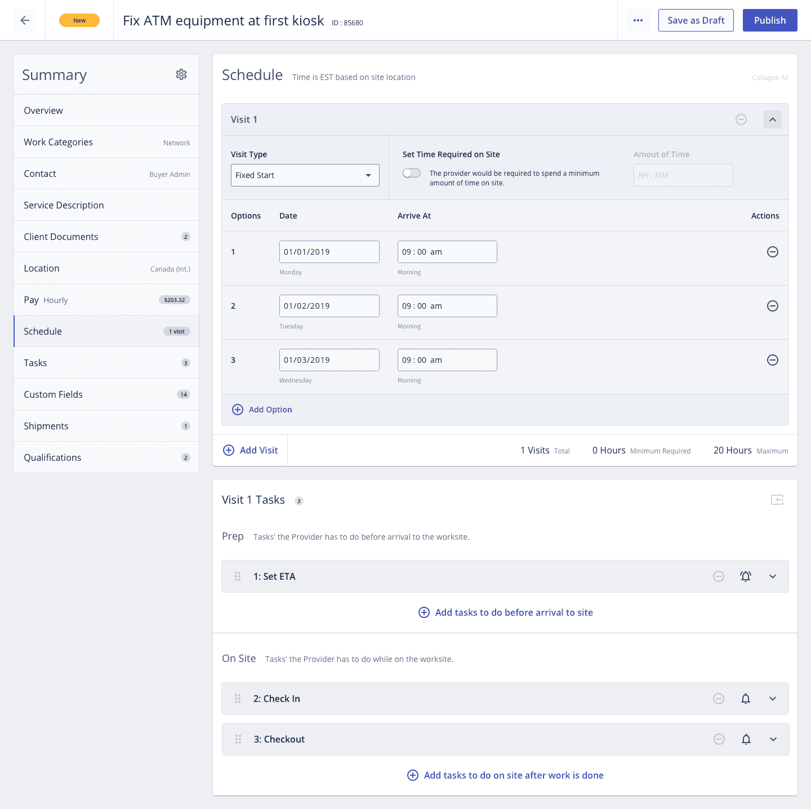Click Add Option
The height and width of the screenshot is (809, 811).
click(x=262, y=410)
